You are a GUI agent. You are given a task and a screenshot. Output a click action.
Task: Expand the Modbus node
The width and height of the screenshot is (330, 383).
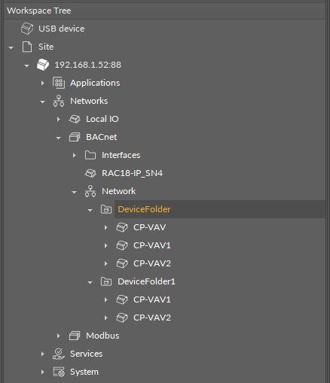pos(59,336)
